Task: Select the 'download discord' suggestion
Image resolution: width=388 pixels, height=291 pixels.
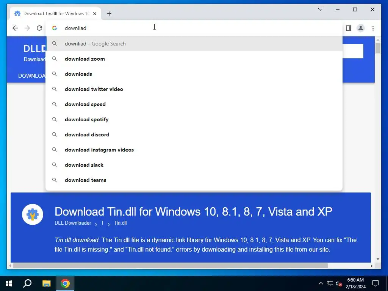Action: point(194,135)
